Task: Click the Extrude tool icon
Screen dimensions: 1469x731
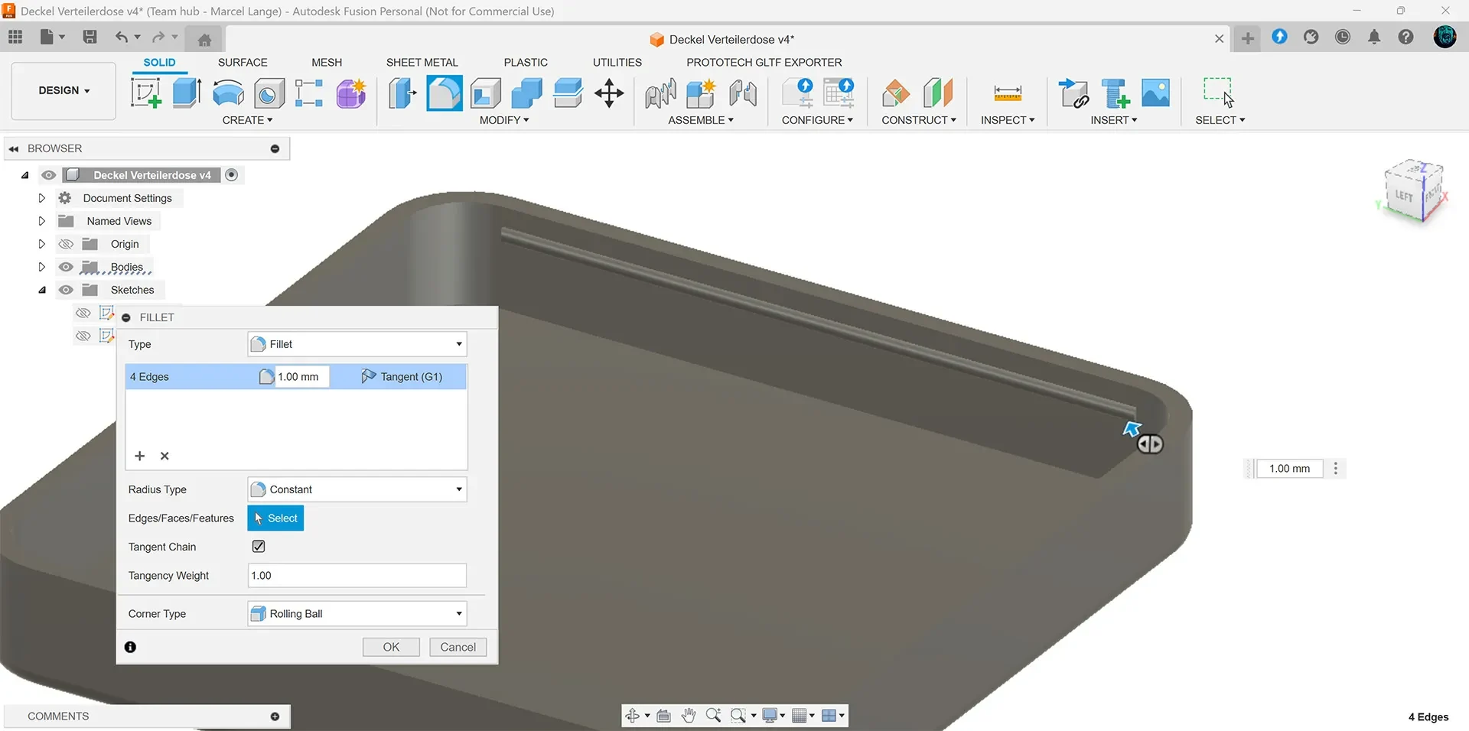Action: (187, 93)
